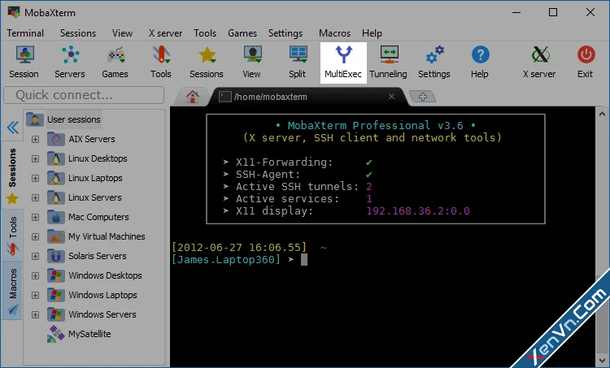The height and width of the screenshot is (368, 610).
Task: Open the View menu
Action: (x=122, y=33)
